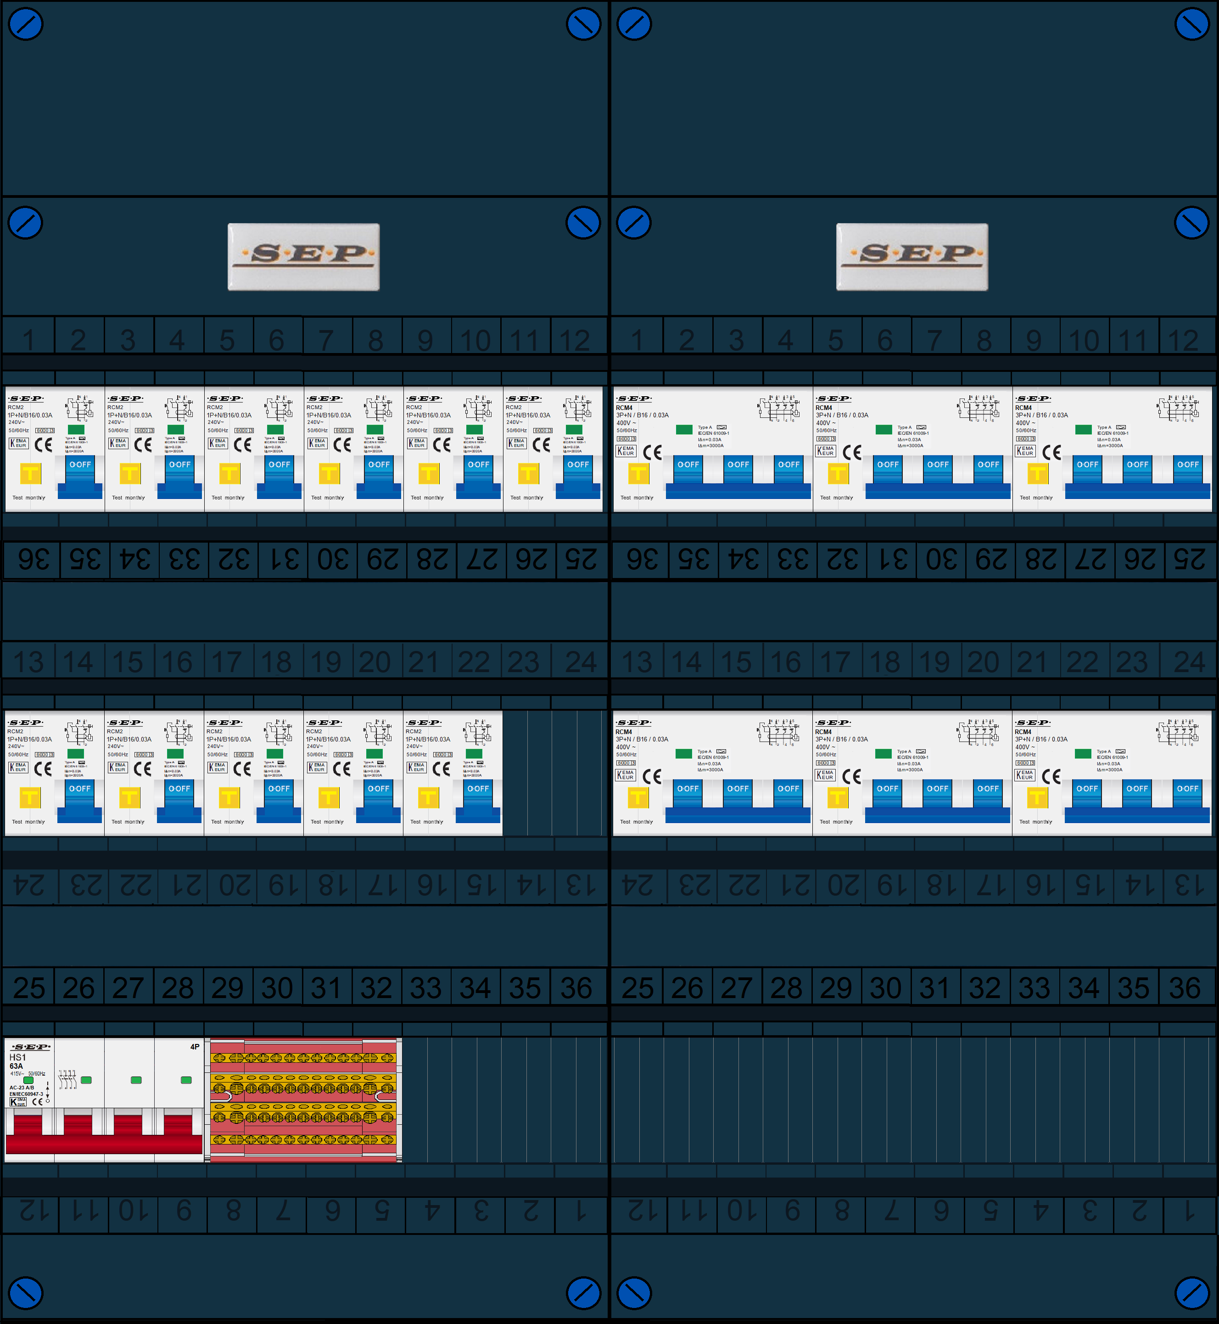Push yellow T test button of RCM4 under right slots 1-4

pyautogui.click(x=638, y=473)
